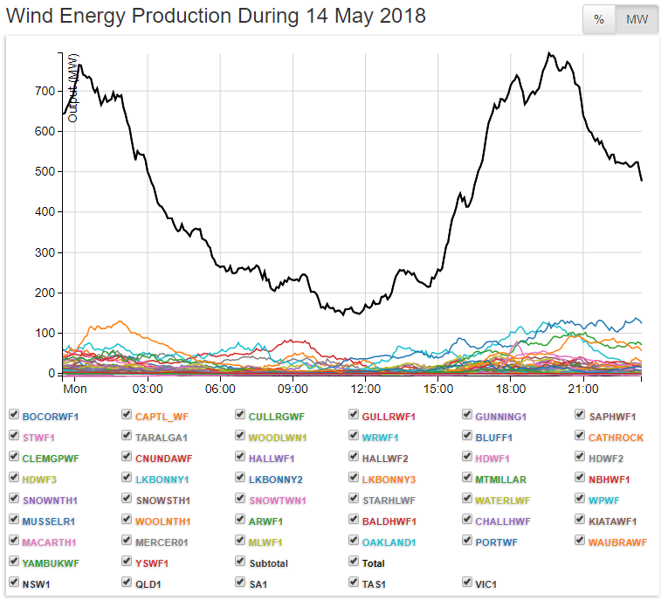
Task: Toggle the Subtotal checkbox
Action: coord(241,562)
